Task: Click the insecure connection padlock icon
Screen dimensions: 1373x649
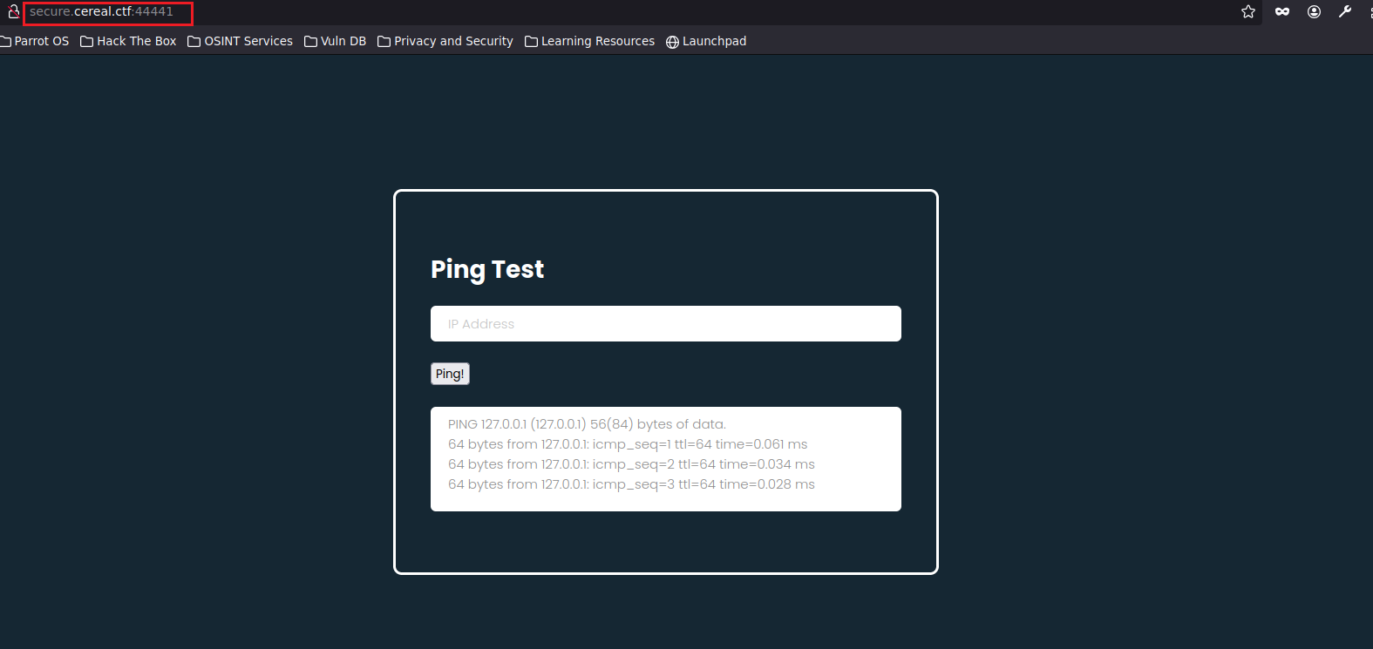Action: pyautogui.click(x=13, y=11)
